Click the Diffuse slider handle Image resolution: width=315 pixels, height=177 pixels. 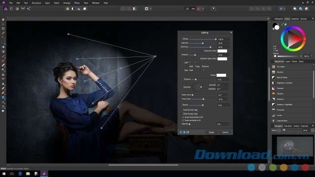pyautogui.click(x=216, y=39)
